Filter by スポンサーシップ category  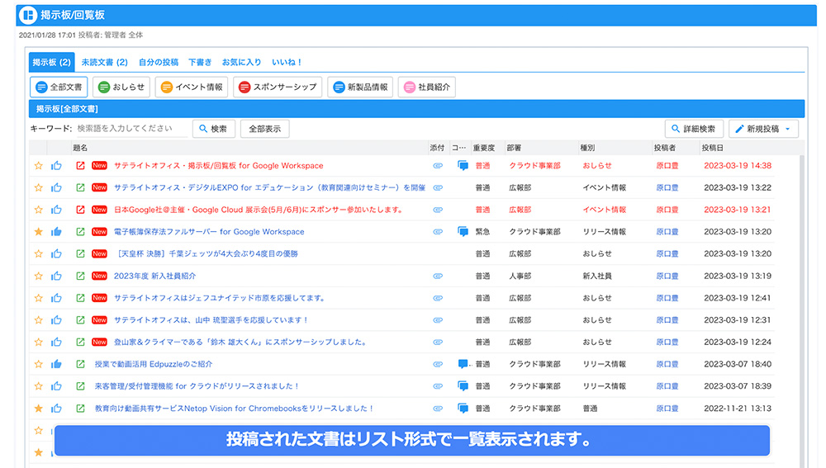click(277, 87)
